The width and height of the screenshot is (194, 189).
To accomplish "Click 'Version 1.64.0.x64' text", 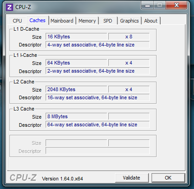I will click(x=62, y=179).
